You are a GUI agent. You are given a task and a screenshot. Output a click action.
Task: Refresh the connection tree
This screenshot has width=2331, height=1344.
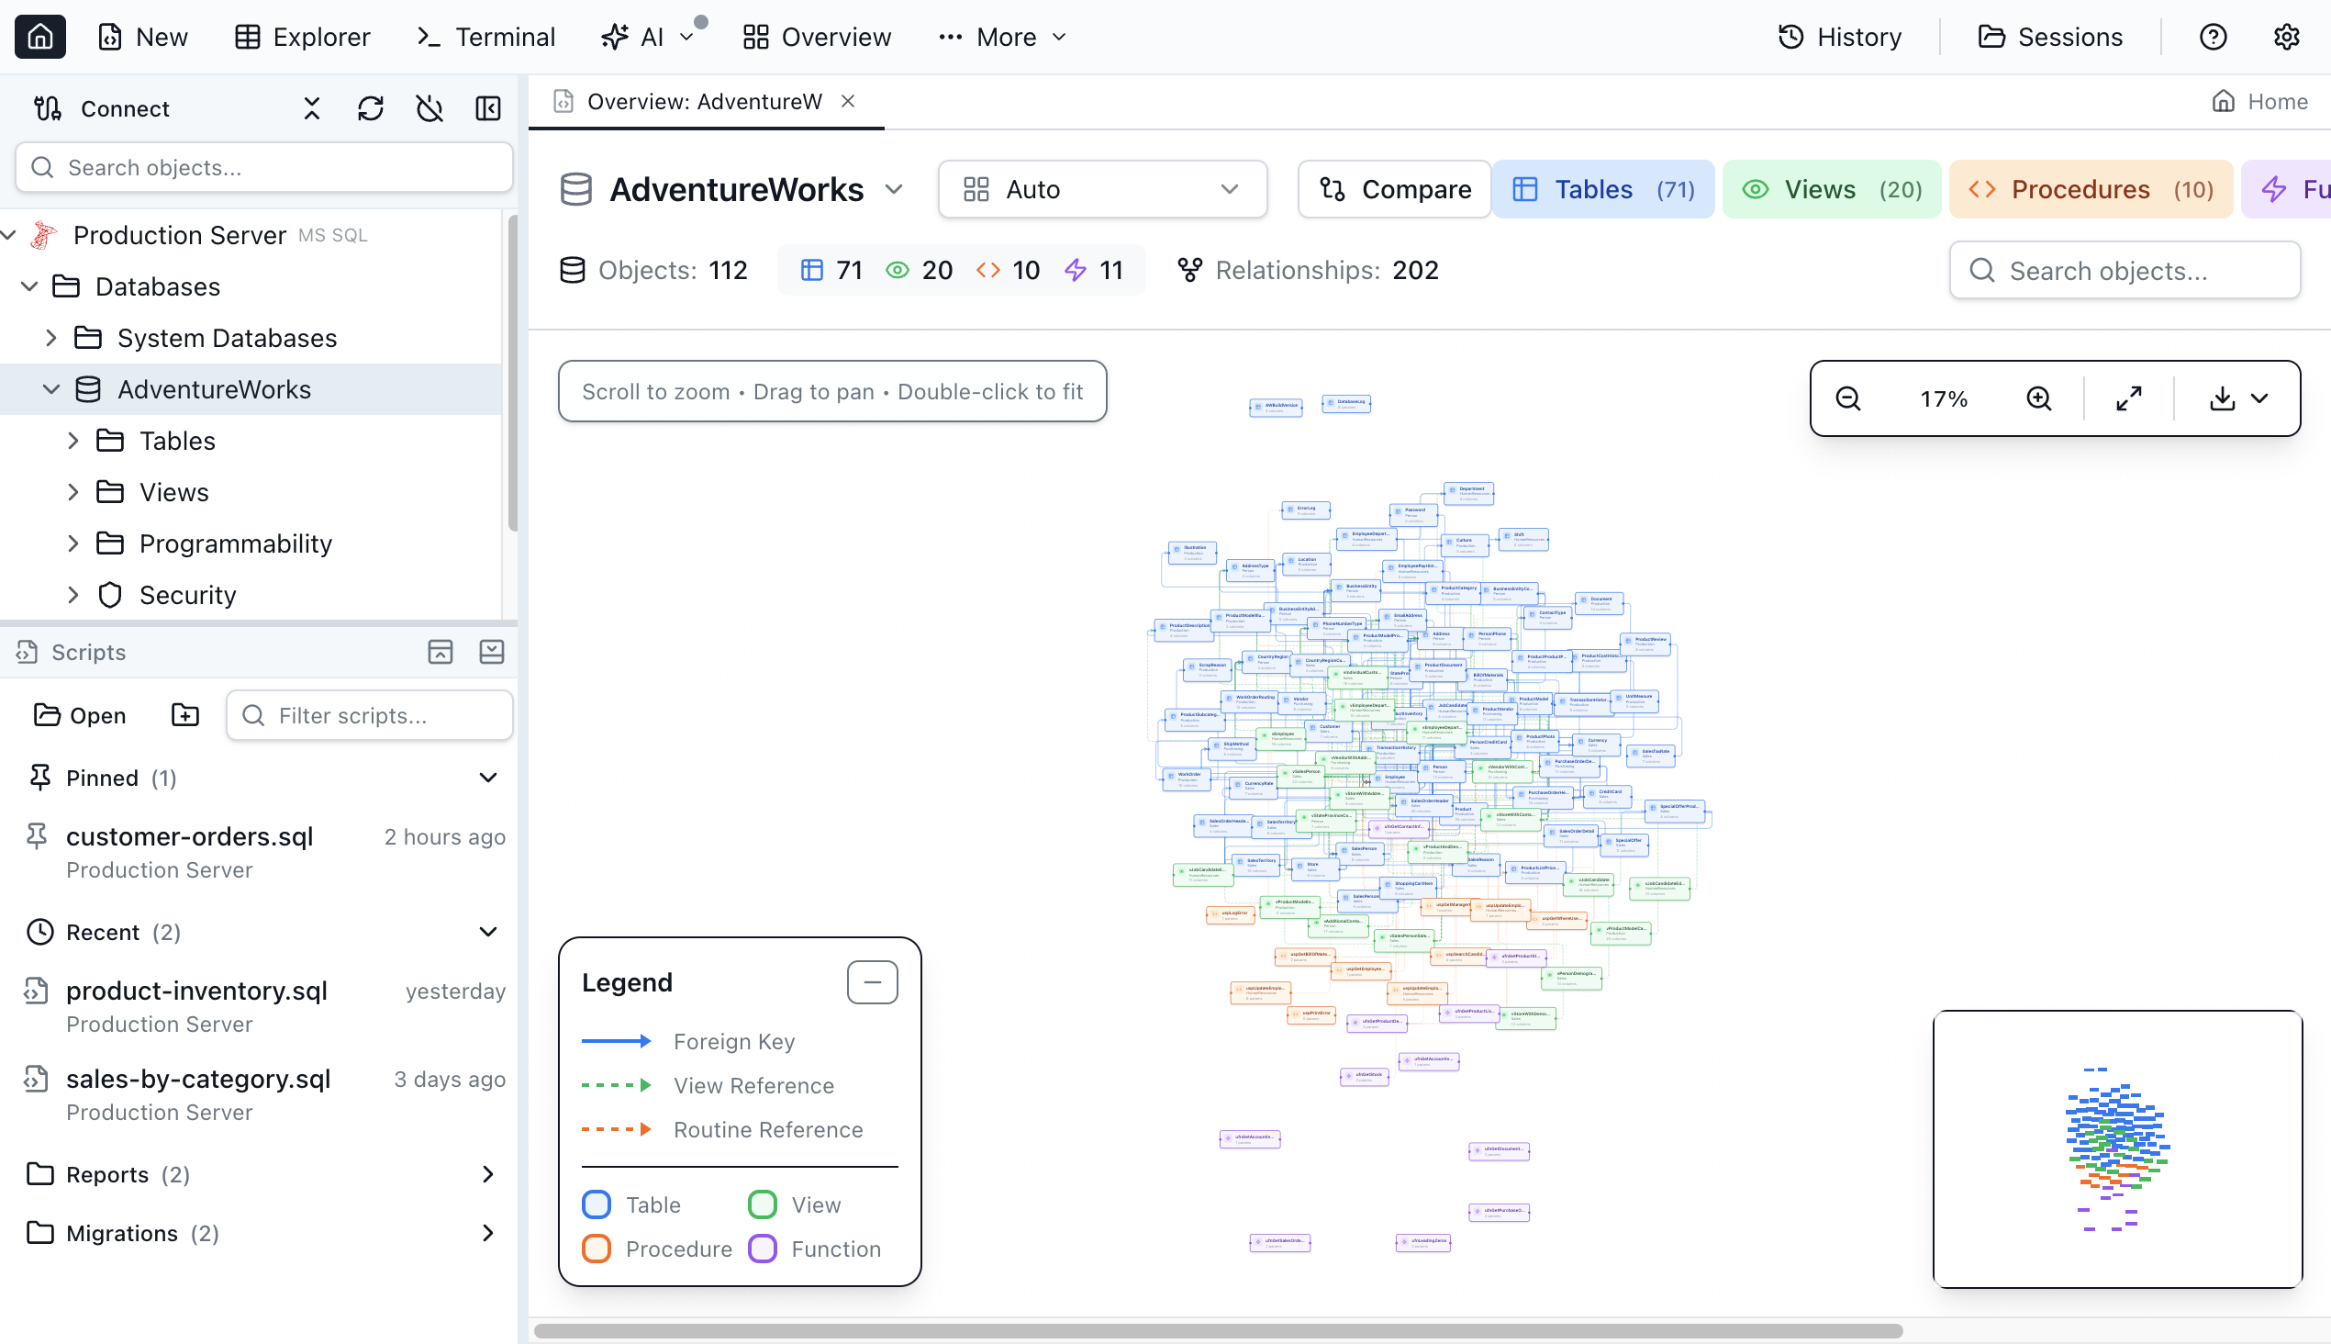click(x=371, y=108)
